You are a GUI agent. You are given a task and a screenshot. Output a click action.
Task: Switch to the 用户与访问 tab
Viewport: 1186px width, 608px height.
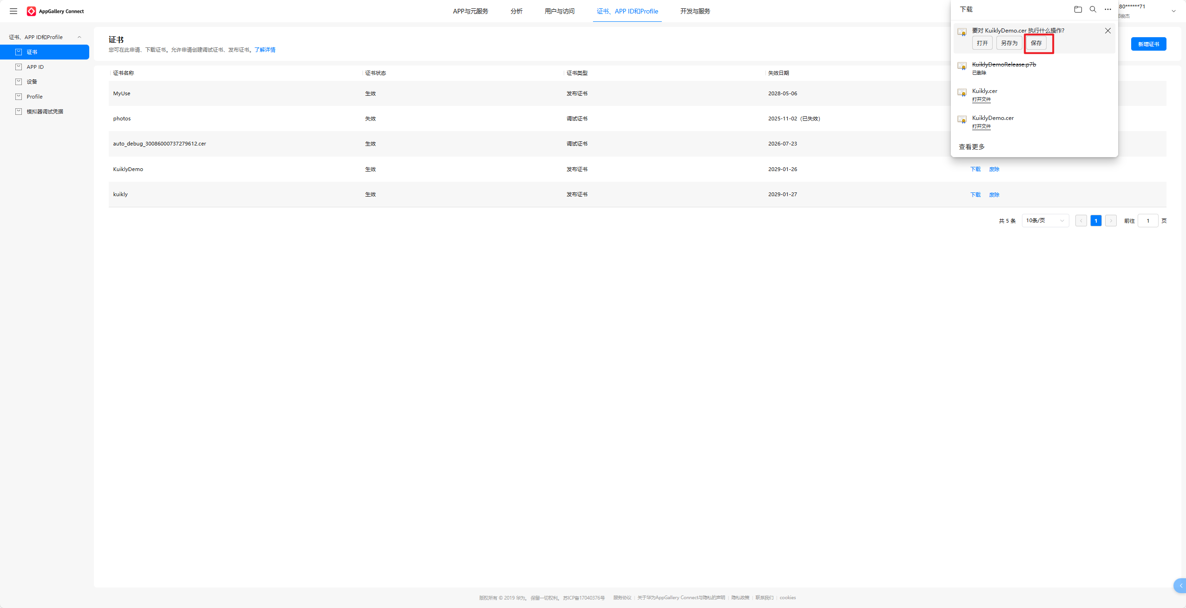pyautogui.click(x=559, y=11)
